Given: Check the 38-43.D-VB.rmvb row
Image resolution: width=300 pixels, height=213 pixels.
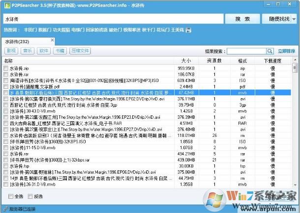Looking at the screenshot, I should point(6,111).
